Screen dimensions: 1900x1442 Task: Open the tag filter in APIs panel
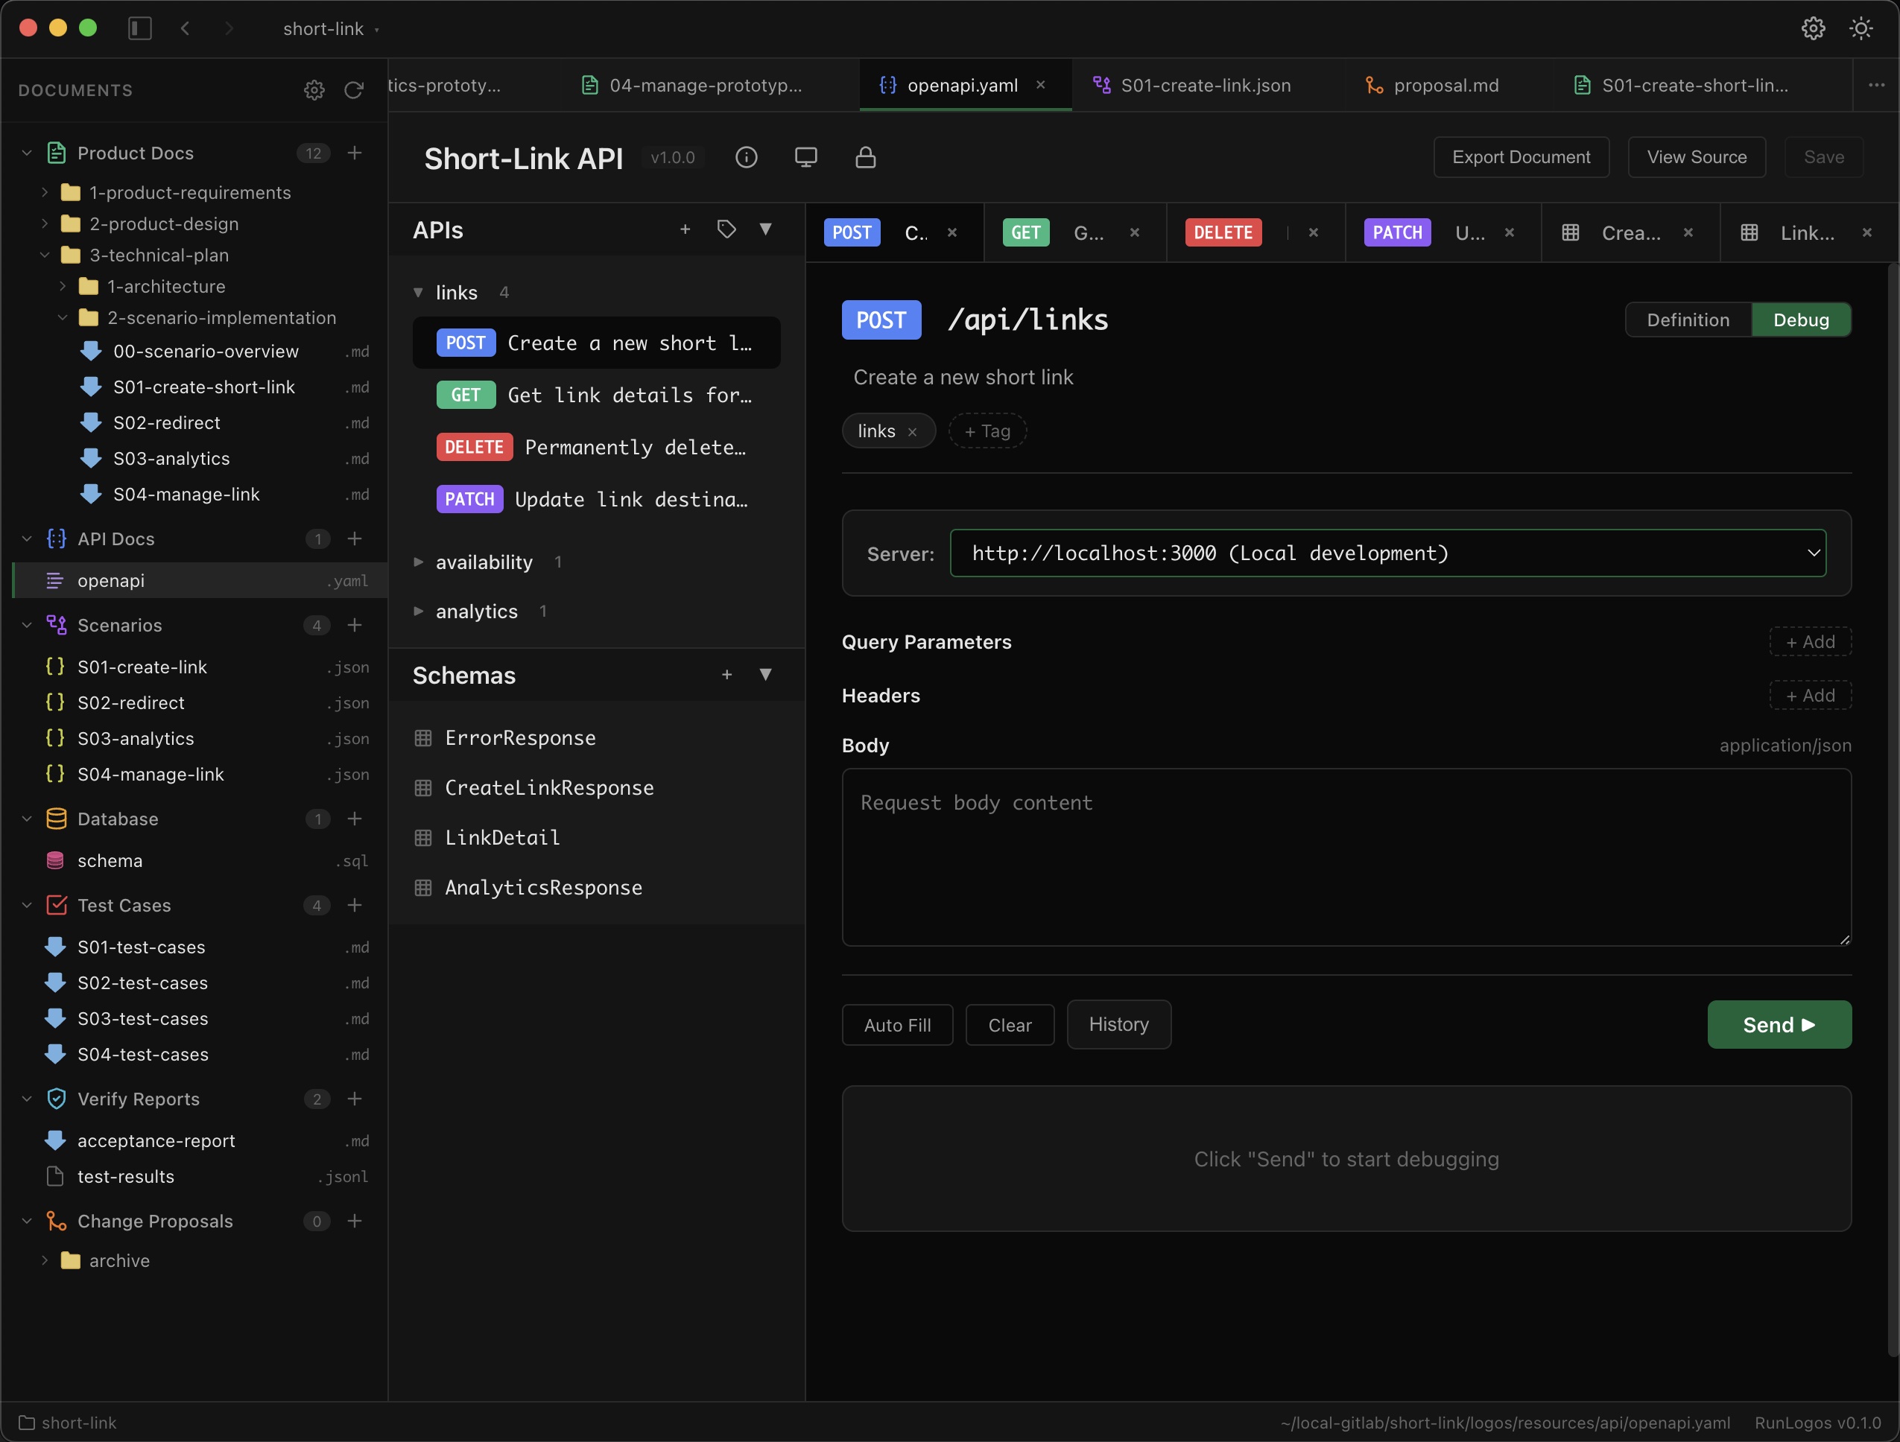coord(726,229)
